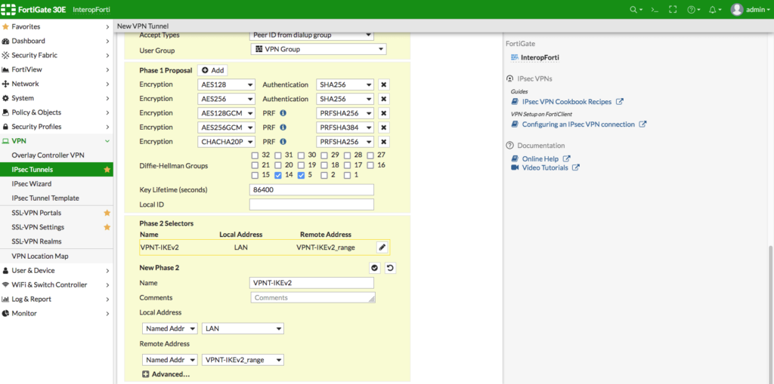Check Diffie-Hellman group 32

(x=255, y=155)
